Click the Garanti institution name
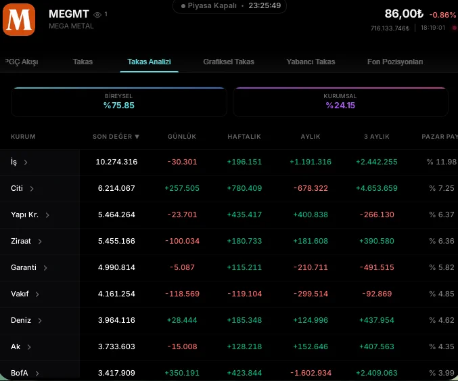This screenshot has height=381, width=458. (x=24, y=267)
